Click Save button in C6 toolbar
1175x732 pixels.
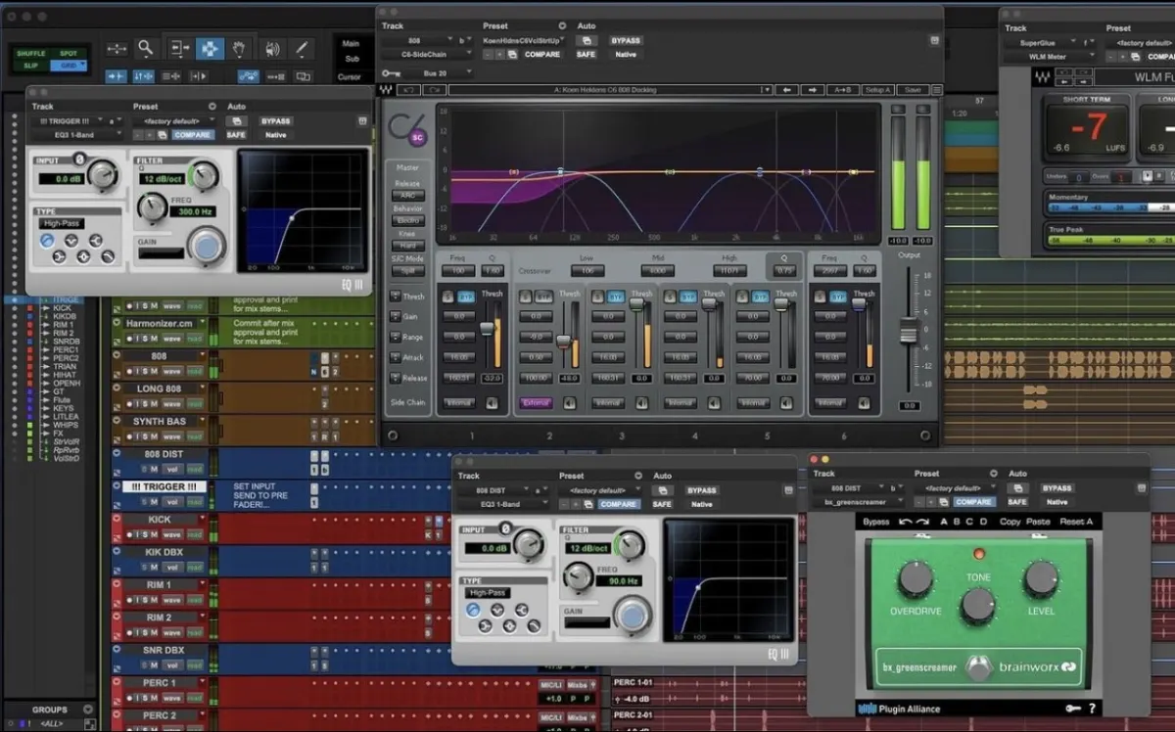(913, 90)
